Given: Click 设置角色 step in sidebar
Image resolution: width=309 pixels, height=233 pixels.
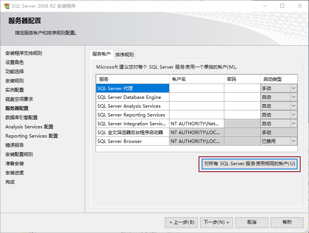Looking at the screenshot, I should [x=15, y=62].
